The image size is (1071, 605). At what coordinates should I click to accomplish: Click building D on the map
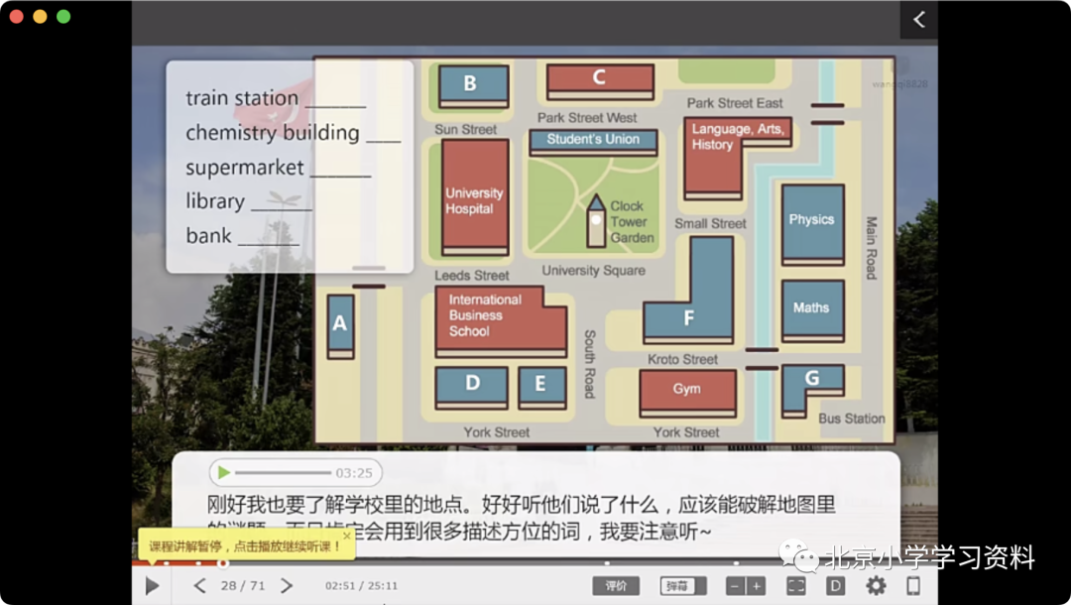coord(472,387)
